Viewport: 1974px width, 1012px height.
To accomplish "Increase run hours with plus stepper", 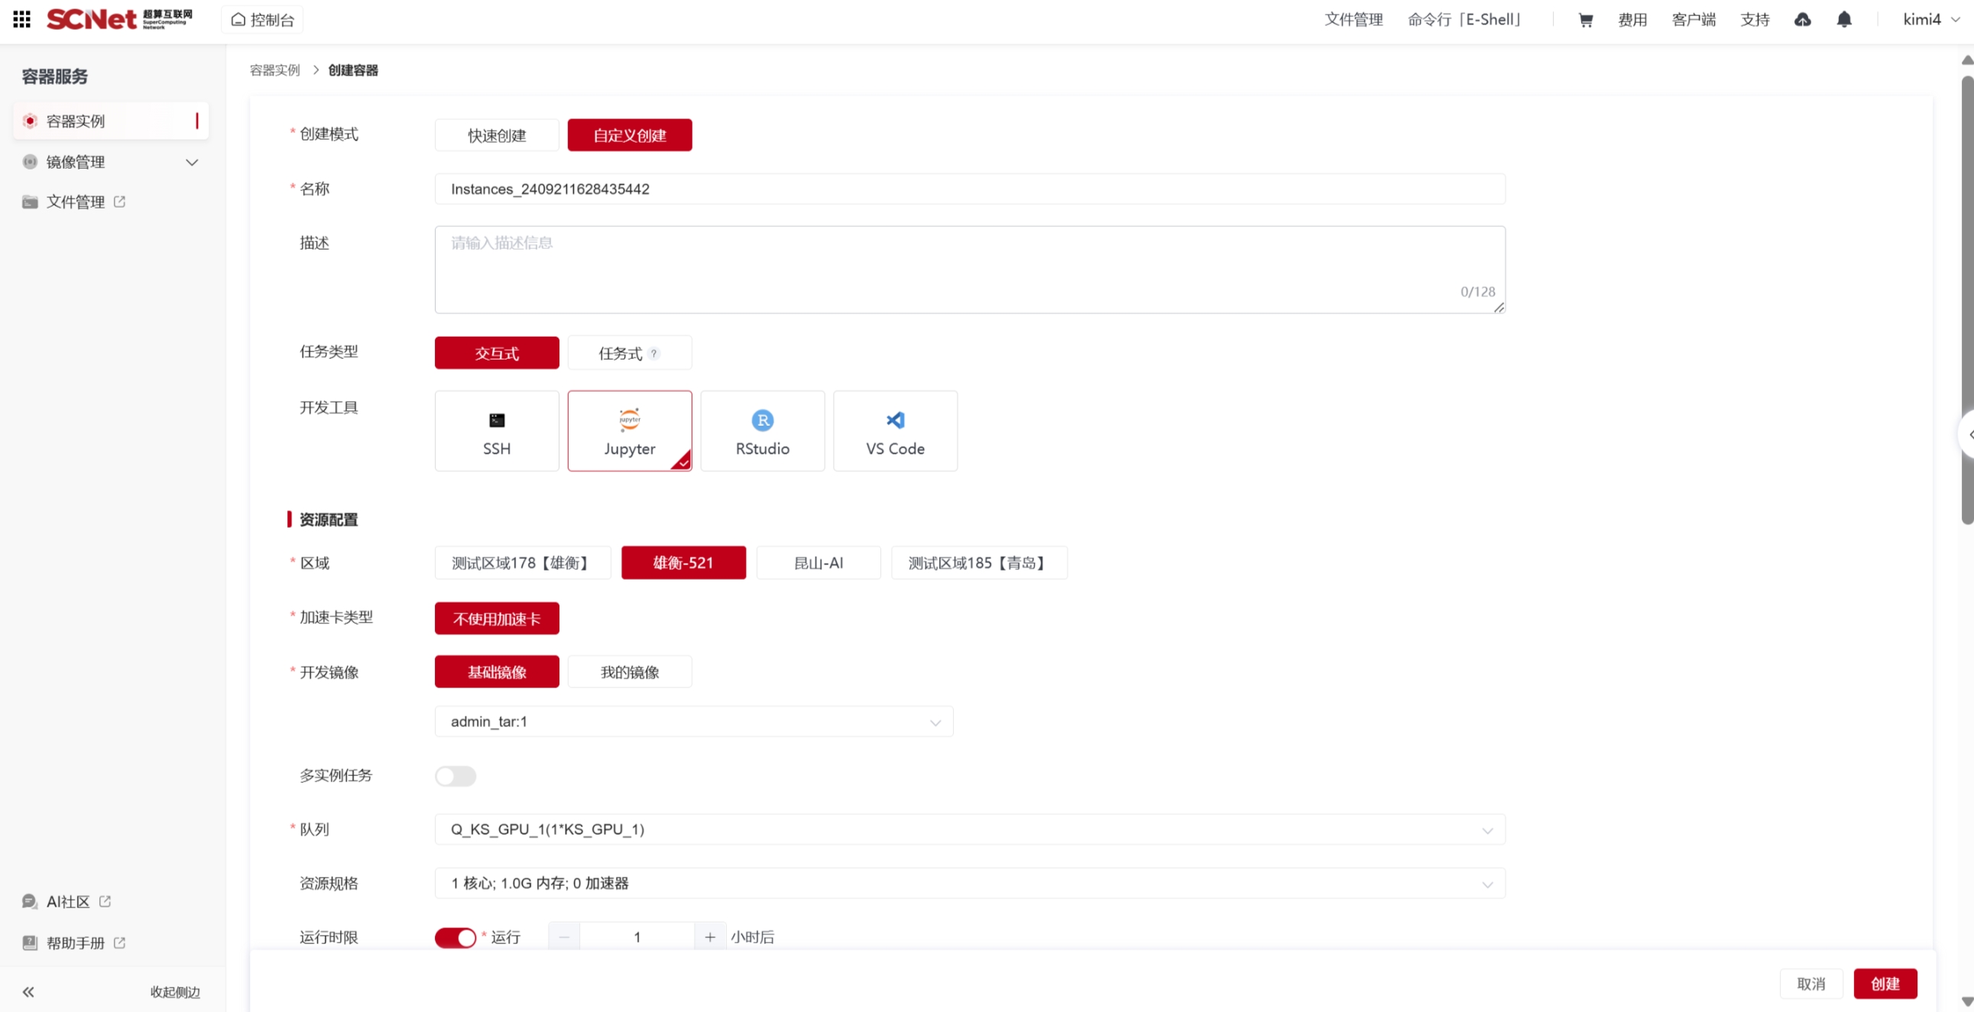I will [710, 938].
